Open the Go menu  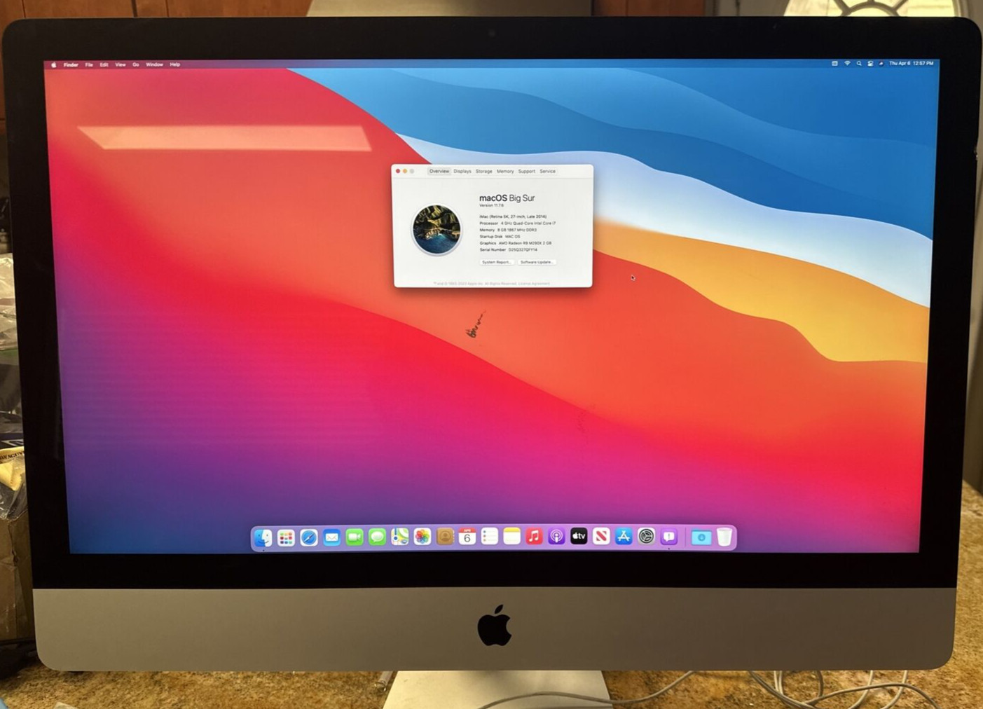point(136,64)
